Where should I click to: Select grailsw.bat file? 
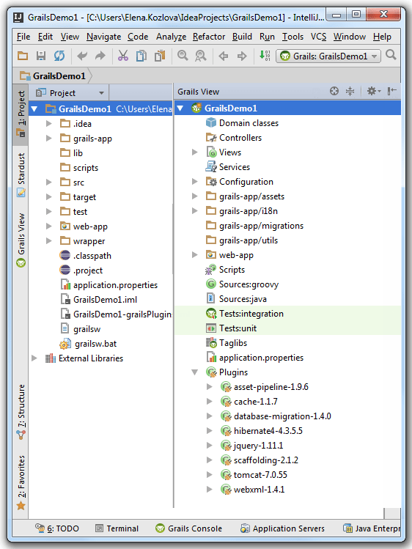pos(88,344)
